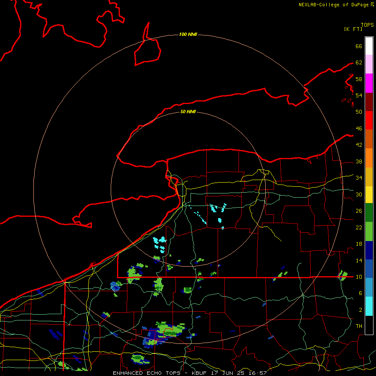This screenshot has width=376, height=376.
Task: Click the 16:57 timestamp in caption
Action: [x=257, y=373]
